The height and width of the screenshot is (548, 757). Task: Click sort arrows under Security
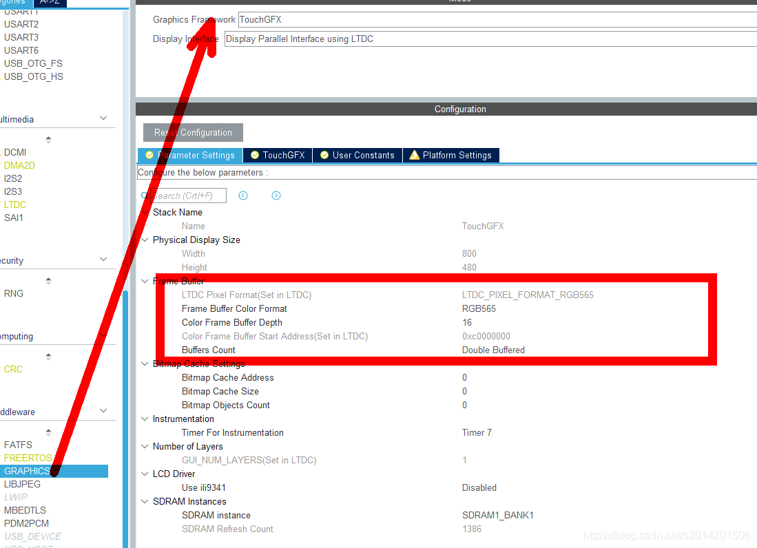point(48,281)
